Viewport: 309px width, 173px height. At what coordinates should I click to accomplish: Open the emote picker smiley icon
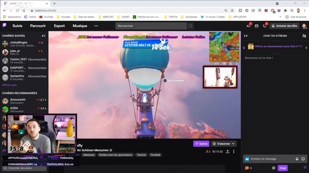(303, 159)
